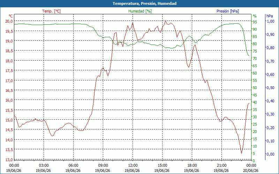Click the green '%' unit label
The height and width of the screenshot is (174, 279).
[x=255, y=16]
